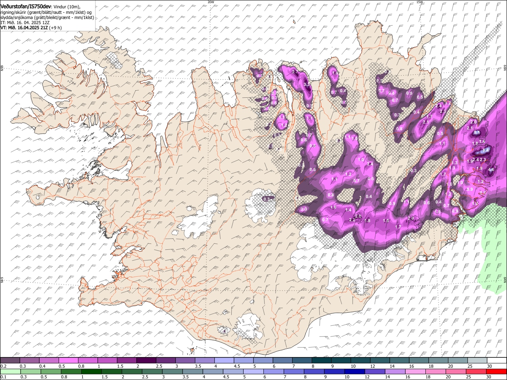The width and height of the screenshot is (507, 380).
Task: Select the white 30+ snow legend swatch
Action: (496, 361)
